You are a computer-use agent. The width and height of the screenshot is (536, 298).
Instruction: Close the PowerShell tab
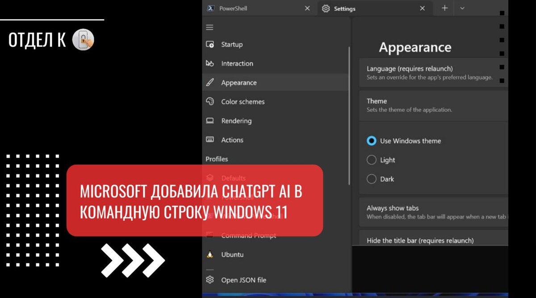pyautogui.click(x=307, y=8)
